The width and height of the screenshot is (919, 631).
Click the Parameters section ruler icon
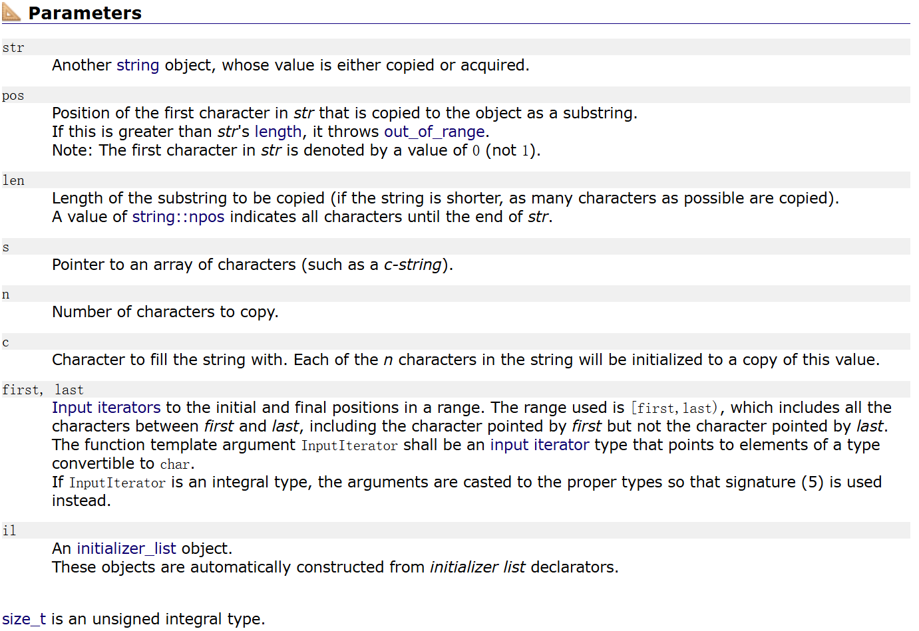11,11
